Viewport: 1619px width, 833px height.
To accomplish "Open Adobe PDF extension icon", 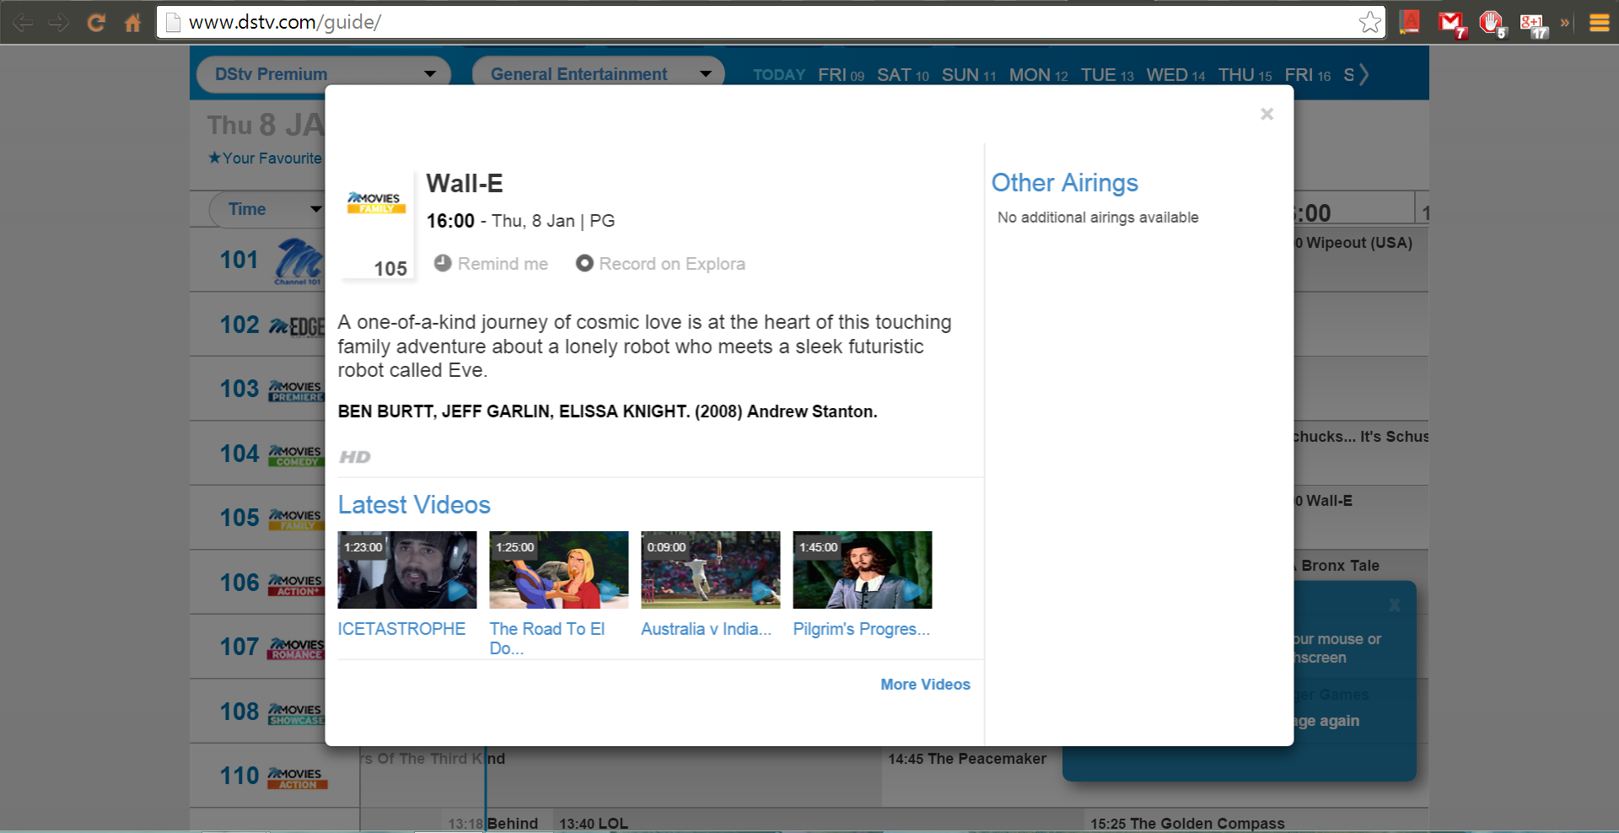I will point(1409,22).
